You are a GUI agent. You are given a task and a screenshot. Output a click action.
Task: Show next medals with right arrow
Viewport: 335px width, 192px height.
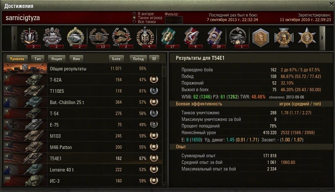(322, 38)
